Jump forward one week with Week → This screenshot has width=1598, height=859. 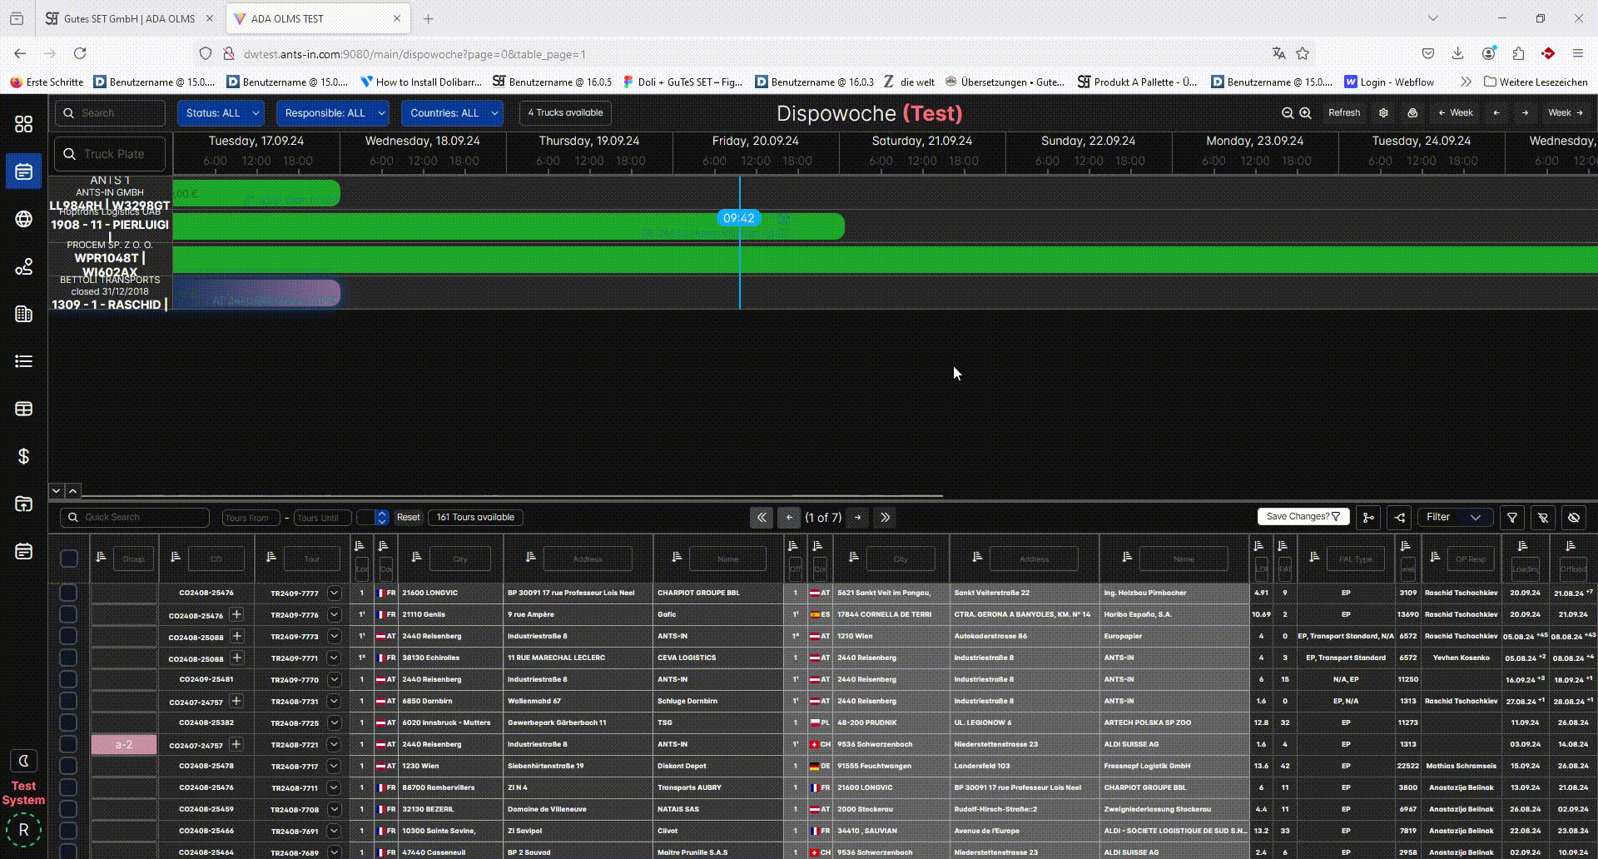point(1566,113)
